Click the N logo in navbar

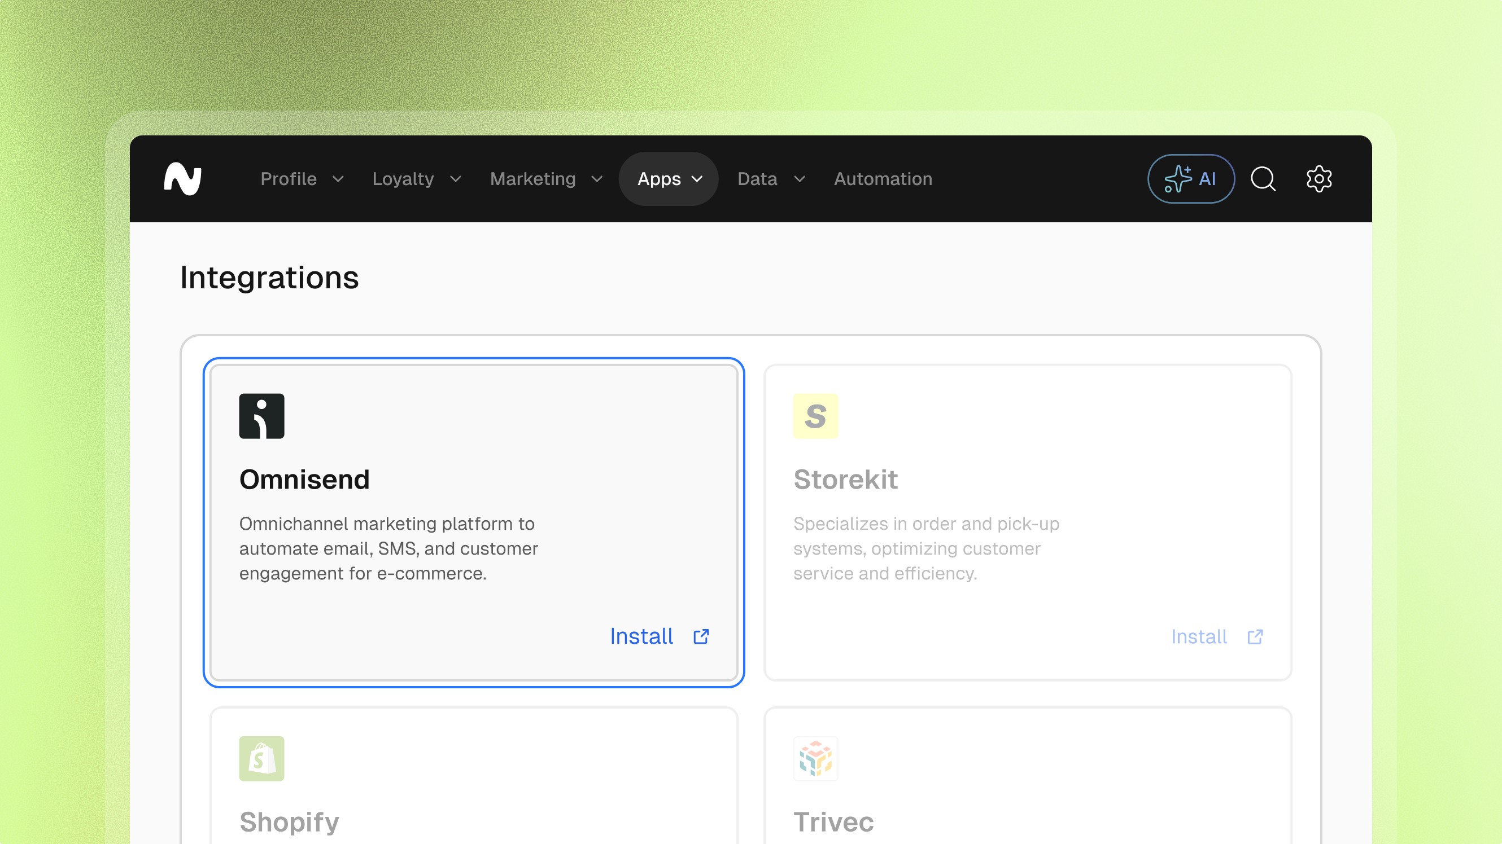(x=182, y=179)
